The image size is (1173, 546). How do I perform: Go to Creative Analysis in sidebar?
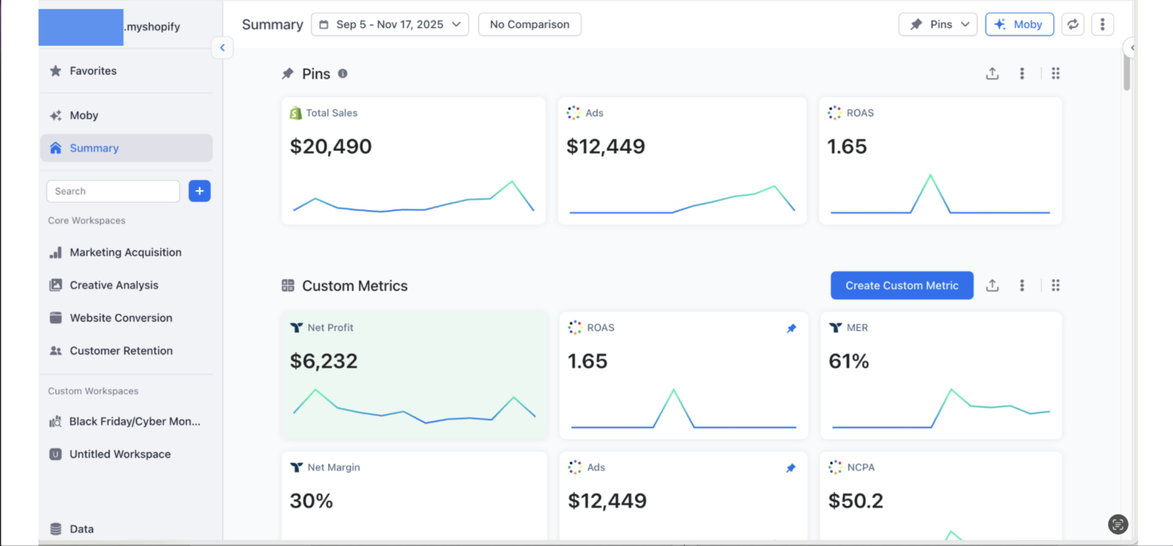coord(114,285)
